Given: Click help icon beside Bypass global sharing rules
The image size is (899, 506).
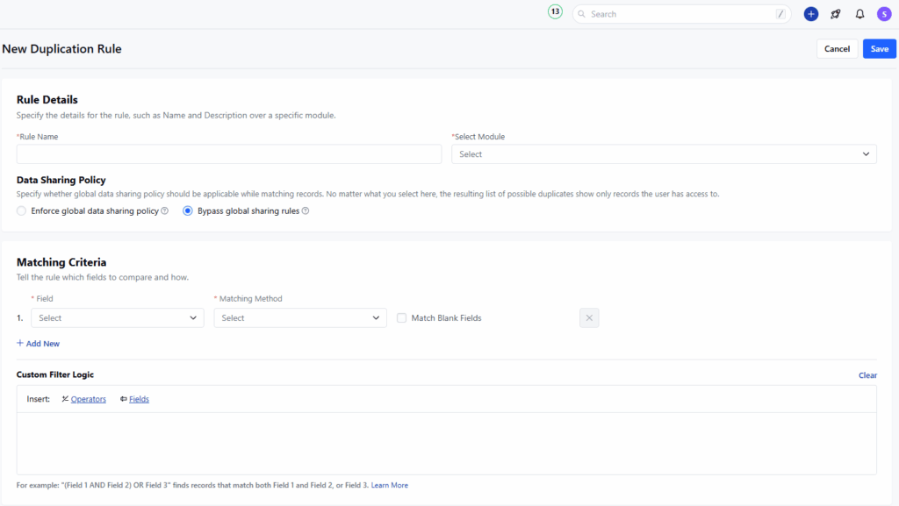Looking at the screenshot, I should click(306, 211).
